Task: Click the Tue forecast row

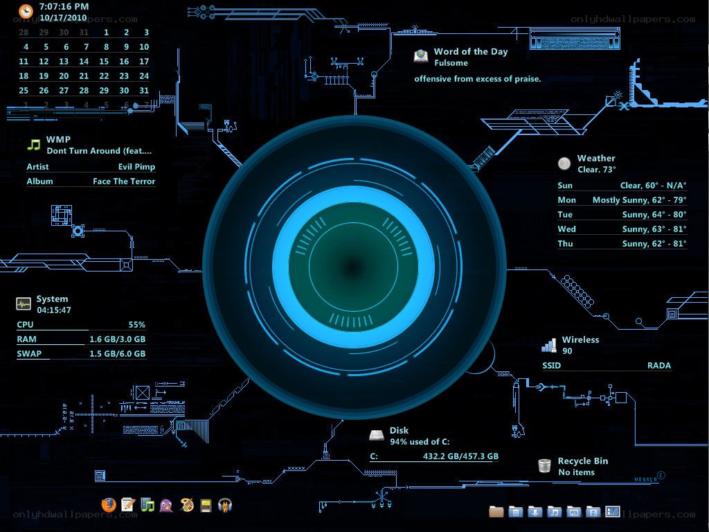Action: click(x=622, y=215)
